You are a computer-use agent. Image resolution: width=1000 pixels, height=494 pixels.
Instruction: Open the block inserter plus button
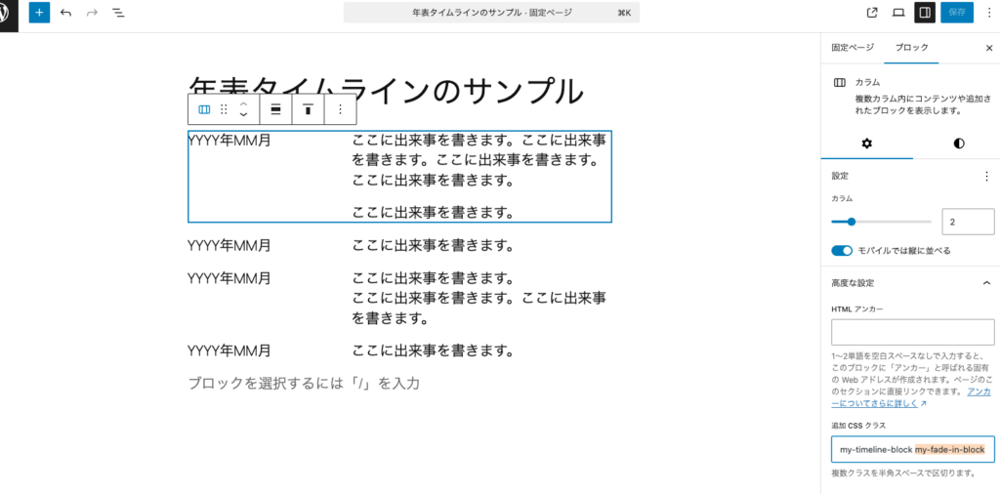pyautogui.click(x=39, y=13)
